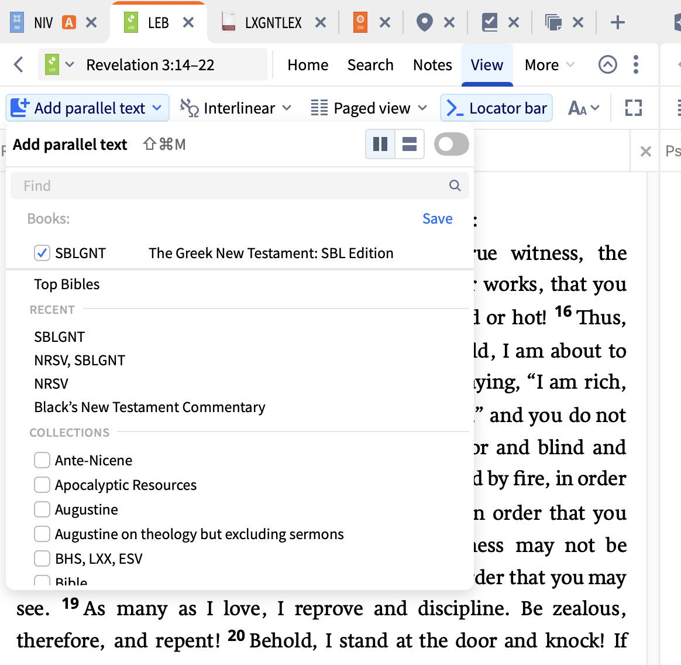The height and width of the screenshot is (665, 681).
Task: Switch to the map pin tab
Action: [424, 22]
